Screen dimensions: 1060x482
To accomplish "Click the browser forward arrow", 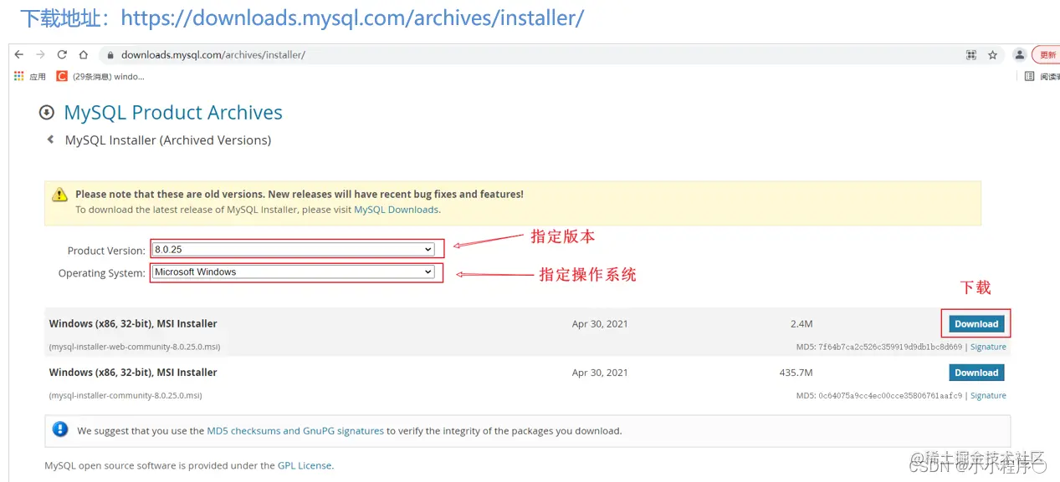I will click(40, 54).
